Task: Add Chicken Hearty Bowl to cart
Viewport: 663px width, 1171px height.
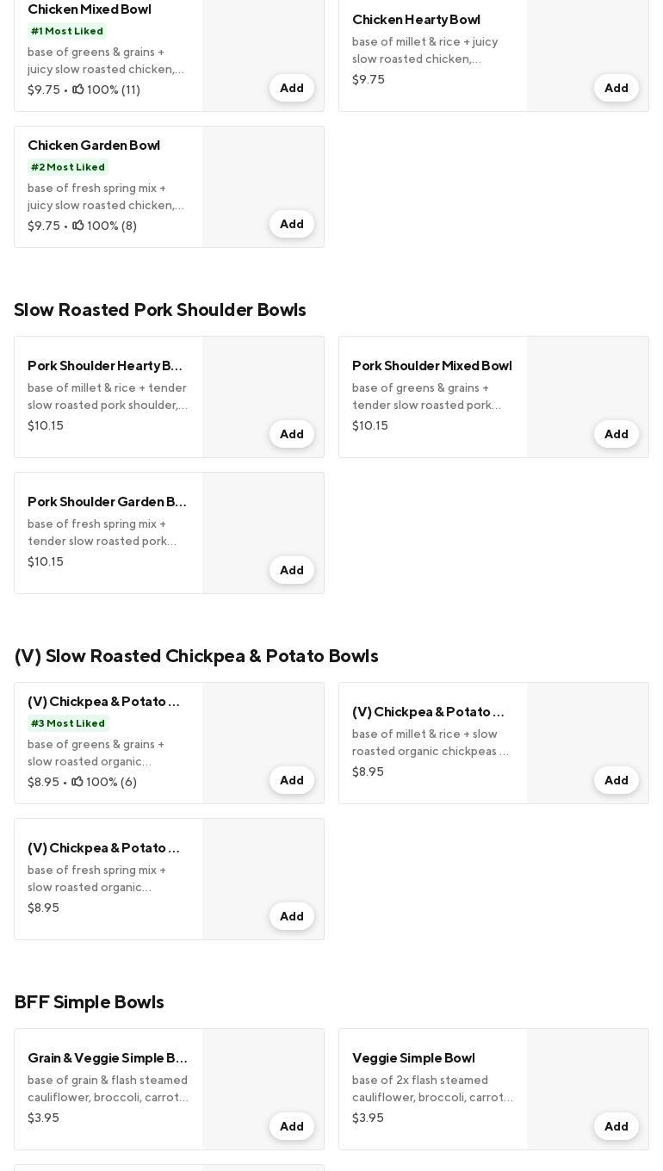Action: pyautogui.click(x=617, y=88)
